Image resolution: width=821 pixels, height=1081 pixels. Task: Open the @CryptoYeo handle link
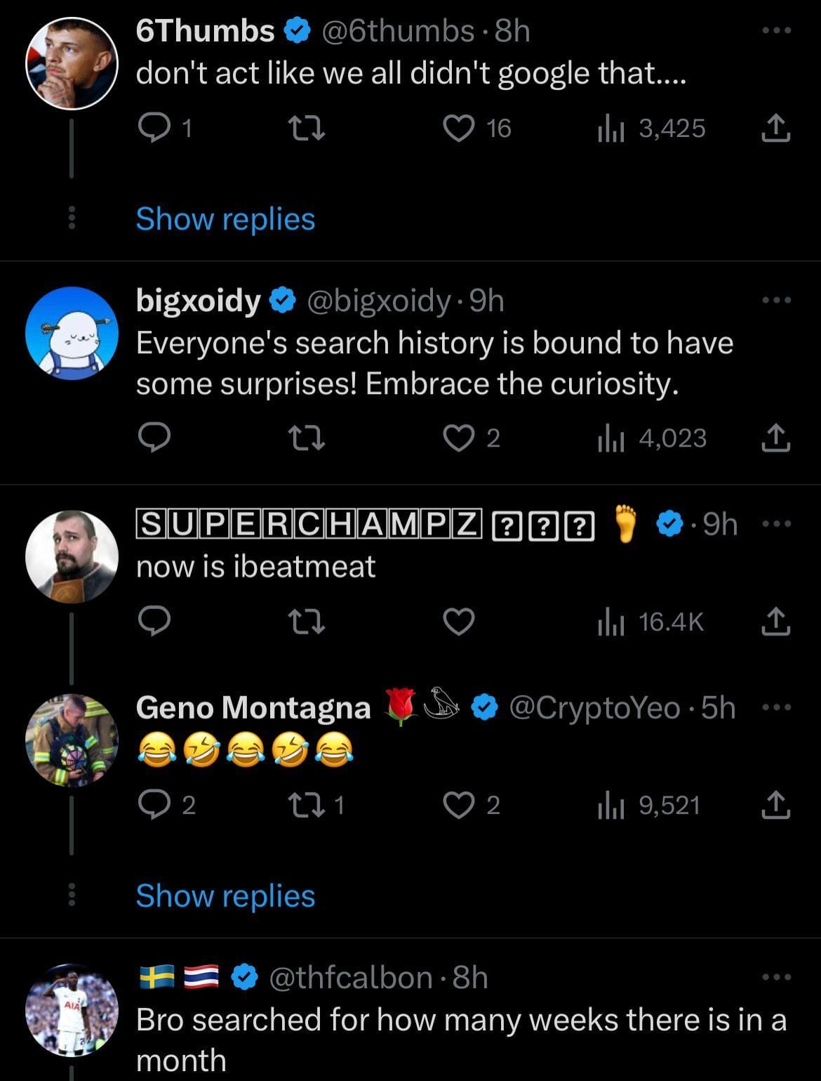[594, 708]
